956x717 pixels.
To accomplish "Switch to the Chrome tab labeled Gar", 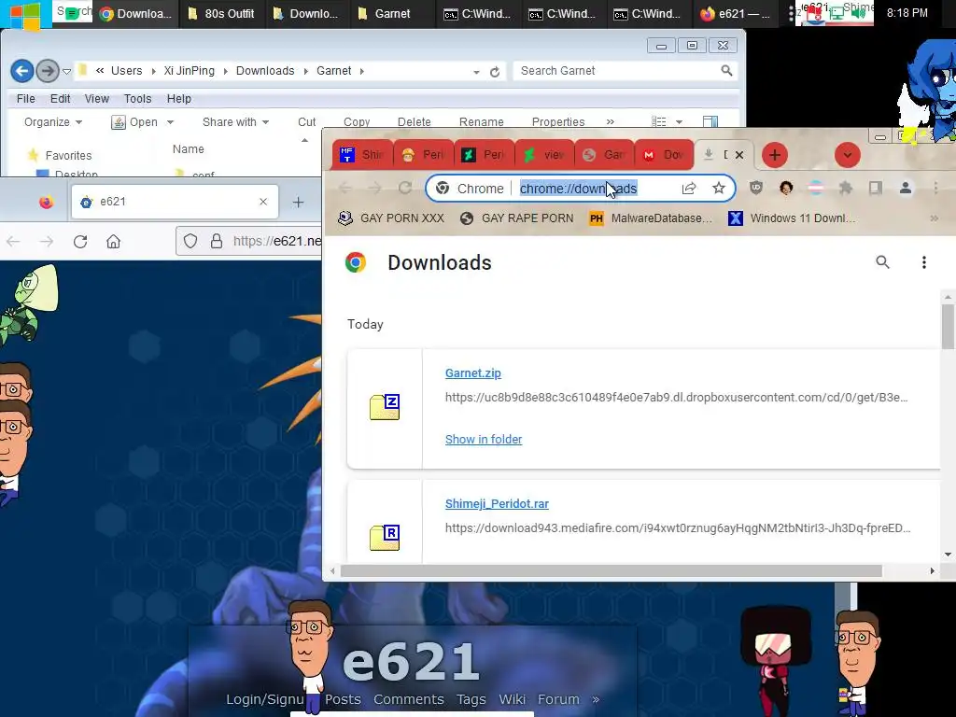I will tap(604, 155).
